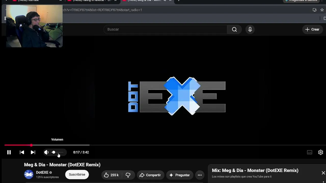Open the Compartir share dialog

150,175
